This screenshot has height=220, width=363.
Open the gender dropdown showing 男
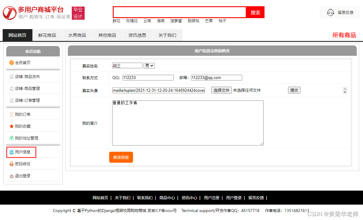click(149, 65)
